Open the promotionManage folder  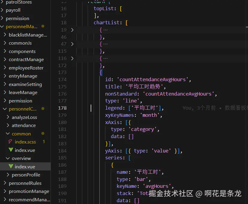pos(29,191)
